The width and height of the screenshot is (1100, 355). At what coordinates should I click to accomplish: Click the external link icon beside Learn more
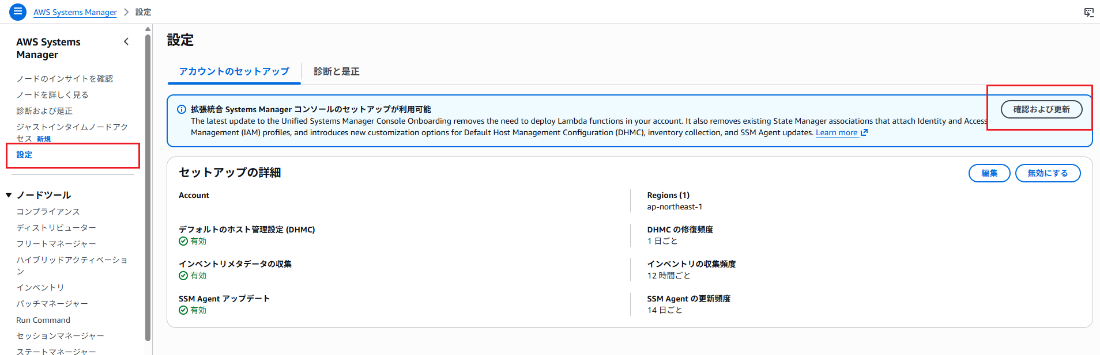point(864,132)
